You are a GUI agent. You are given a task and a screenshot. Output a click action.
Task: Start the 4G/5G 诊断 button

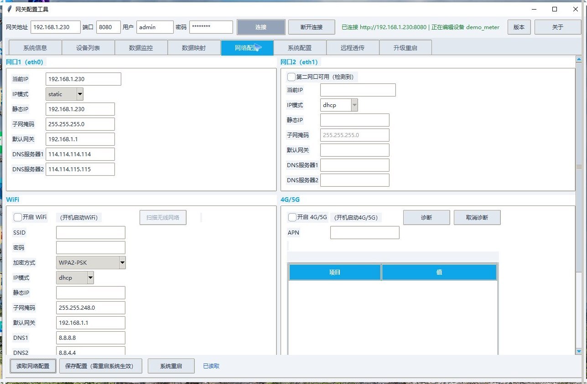pyautogui.click(x=426, y=218)
